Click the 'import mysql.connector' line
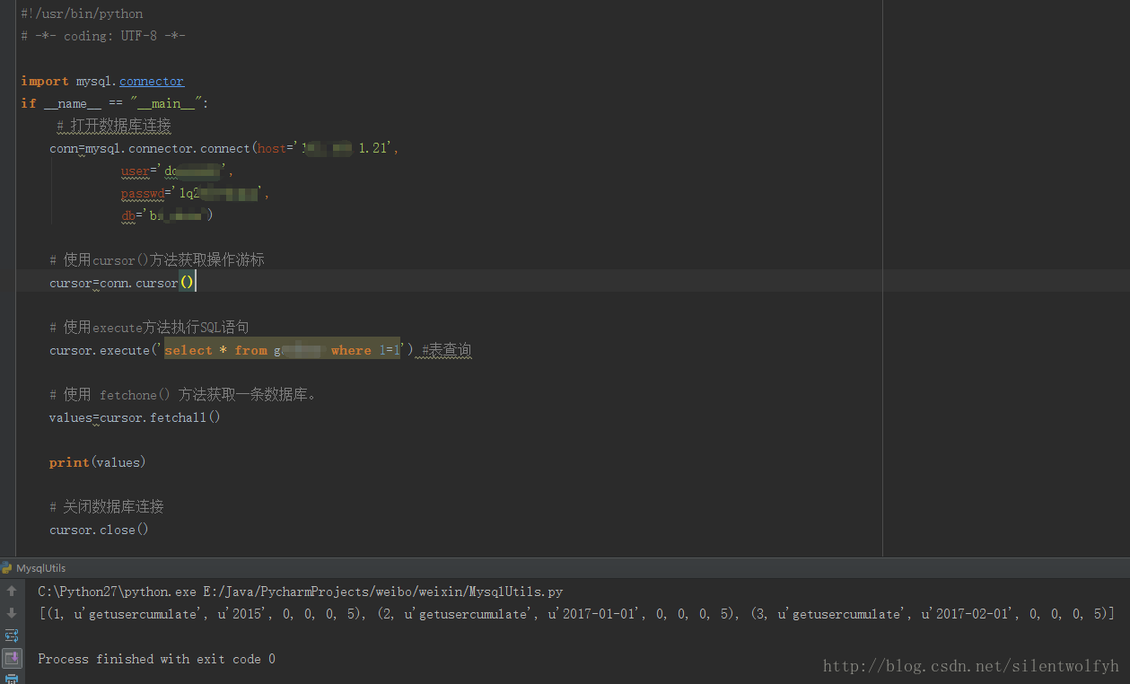Image resolution: width=1130 pixels, height=684 pixels. [x=102, y=81]
